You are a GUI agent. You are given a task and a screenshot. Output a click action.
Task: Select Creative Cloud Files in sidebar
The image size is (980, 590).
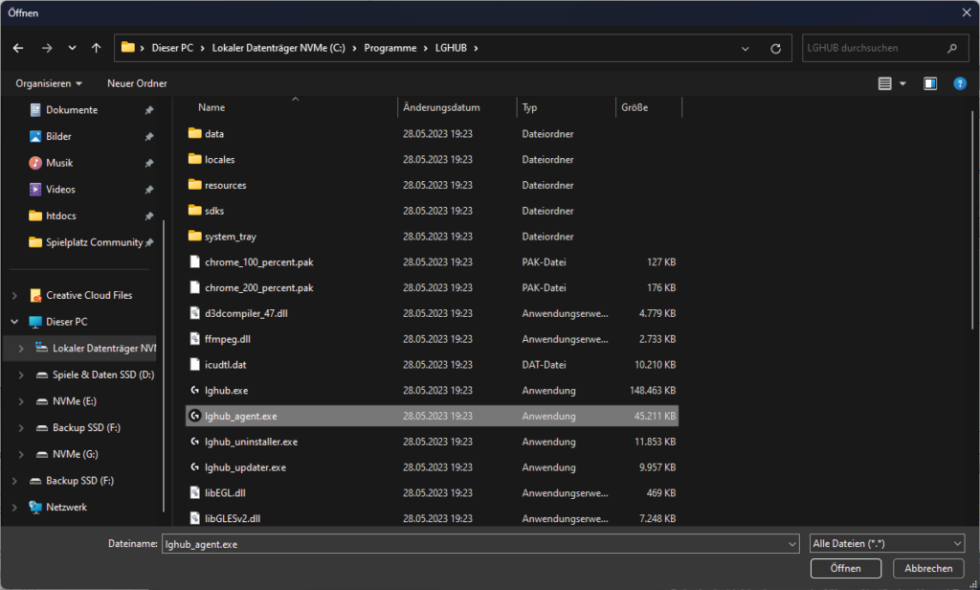[89, 295]
